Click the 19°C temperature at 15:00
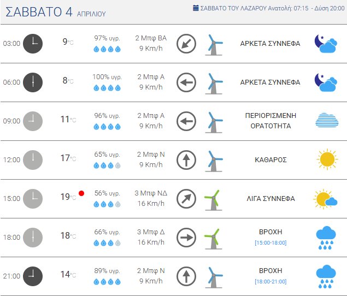Image resolution: width=347 pixels, height=296 pixels. [68, 197]
